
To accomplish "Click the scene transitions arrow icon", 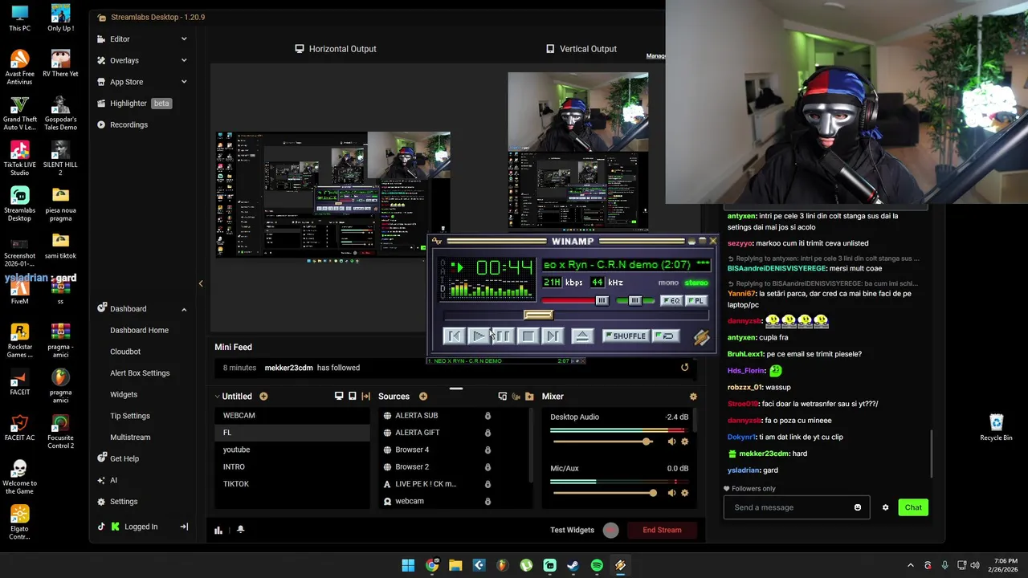I will click(366, 397).
